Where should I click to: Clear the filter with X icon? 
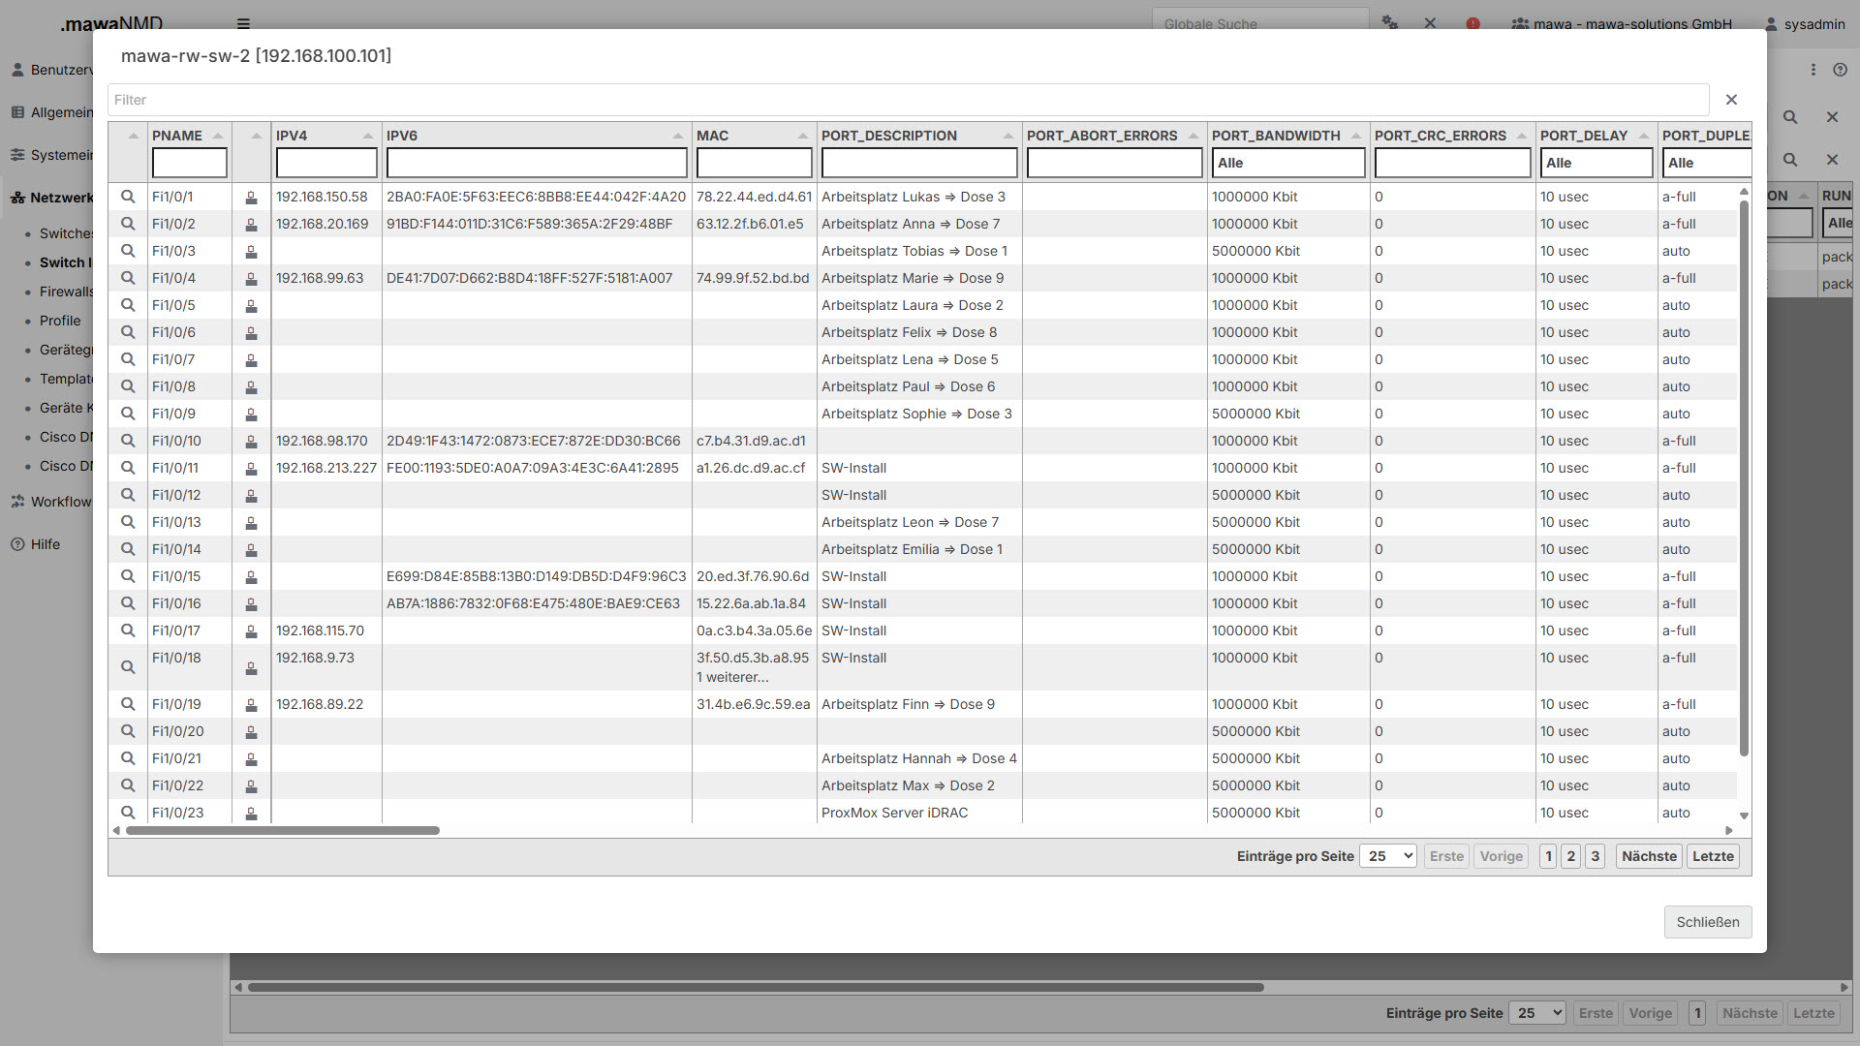pos(1731,100)
